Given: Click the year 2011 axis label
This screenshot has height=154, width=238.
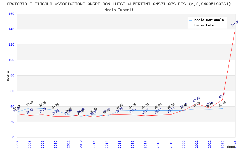Looking at the screenshot, I should [x=68, y=144].
